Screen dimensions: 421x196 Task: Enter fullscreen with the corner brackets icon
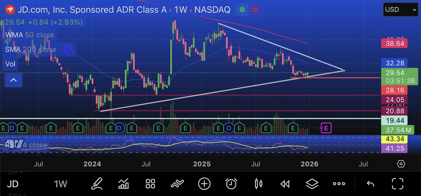(x=397, y=183)
